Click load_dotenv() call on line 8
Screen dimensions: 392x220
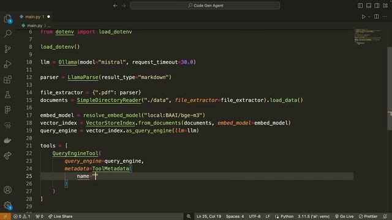point(60,47)
